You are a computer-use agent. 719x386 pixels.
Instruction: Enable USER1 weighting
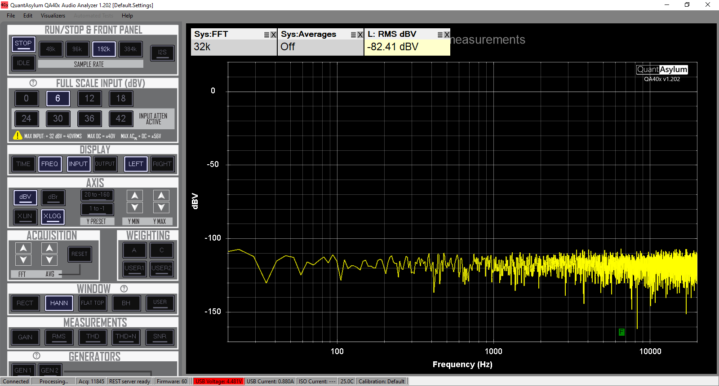point(134,269)
